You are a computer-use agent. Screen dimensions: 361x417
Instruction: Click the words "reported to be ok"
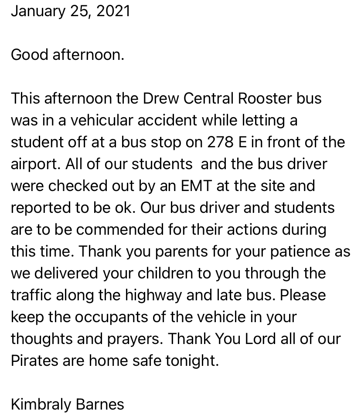(72, 208)
